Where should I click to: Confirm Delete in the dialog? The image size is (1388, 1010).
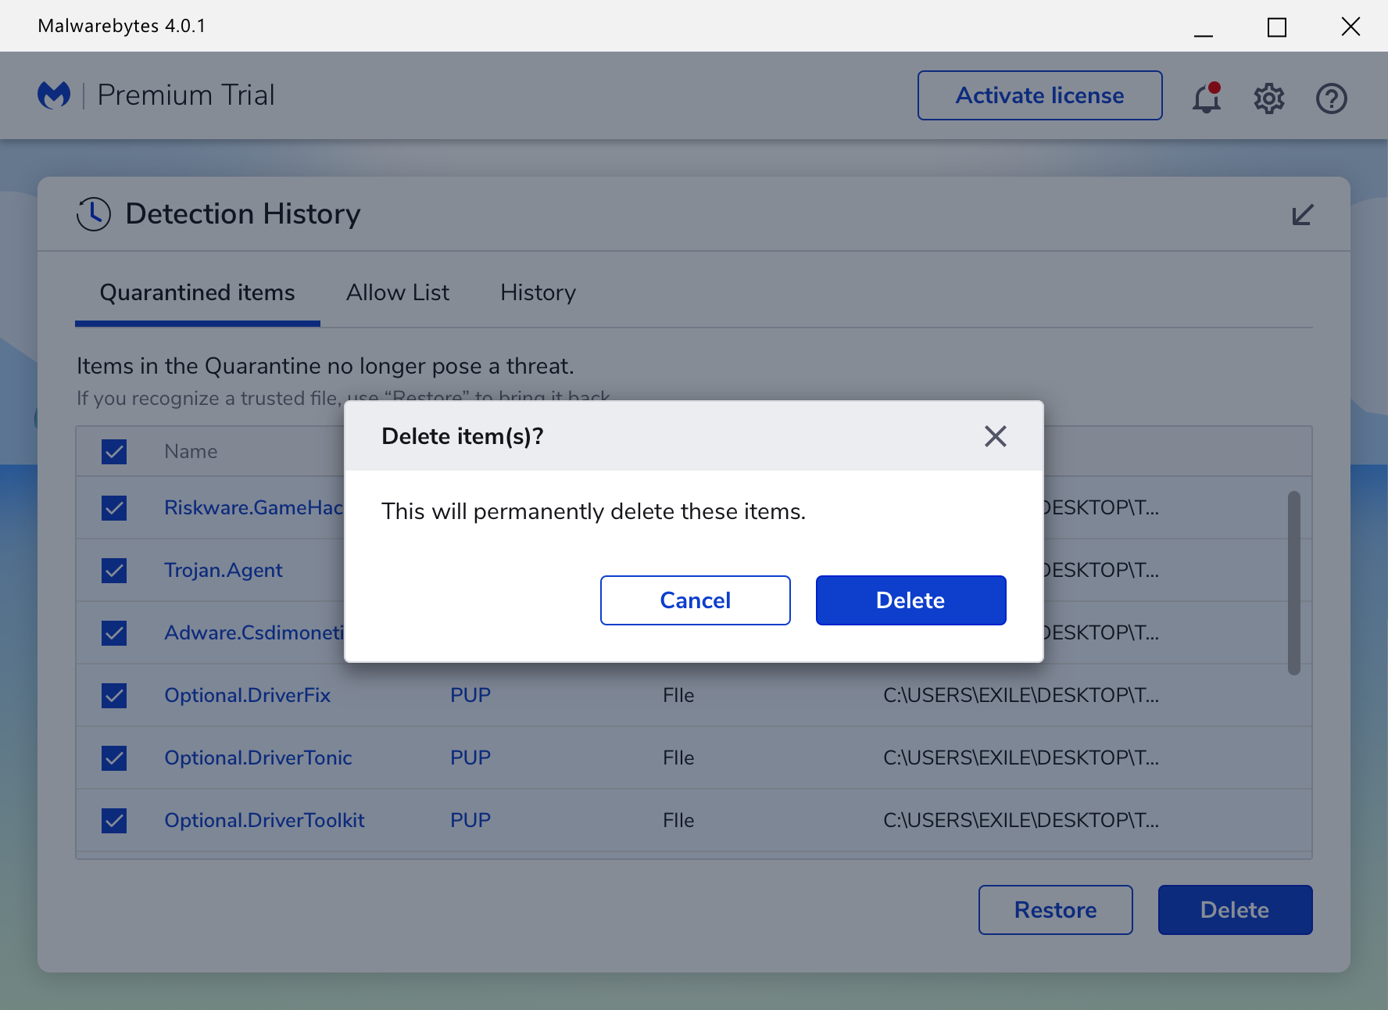point(911,600)
